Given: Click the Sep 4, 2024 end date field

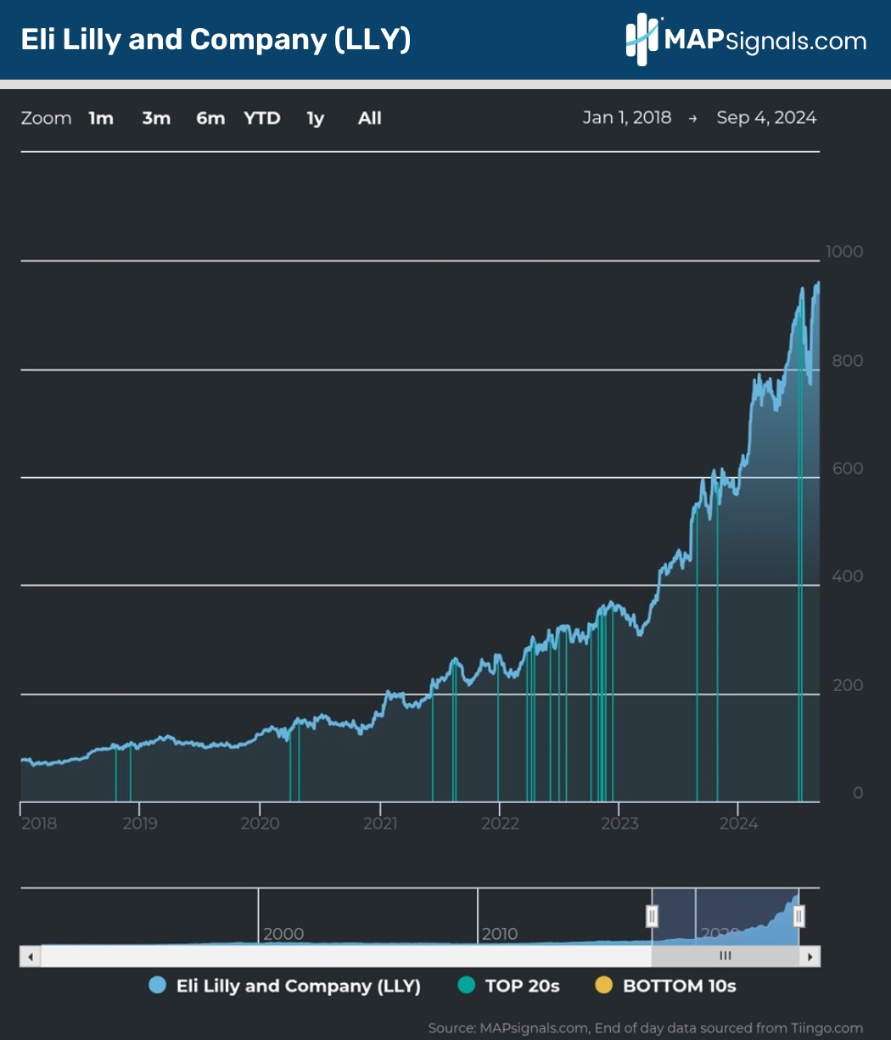Looking at the screenshot, I should click(x=766, y=118).
